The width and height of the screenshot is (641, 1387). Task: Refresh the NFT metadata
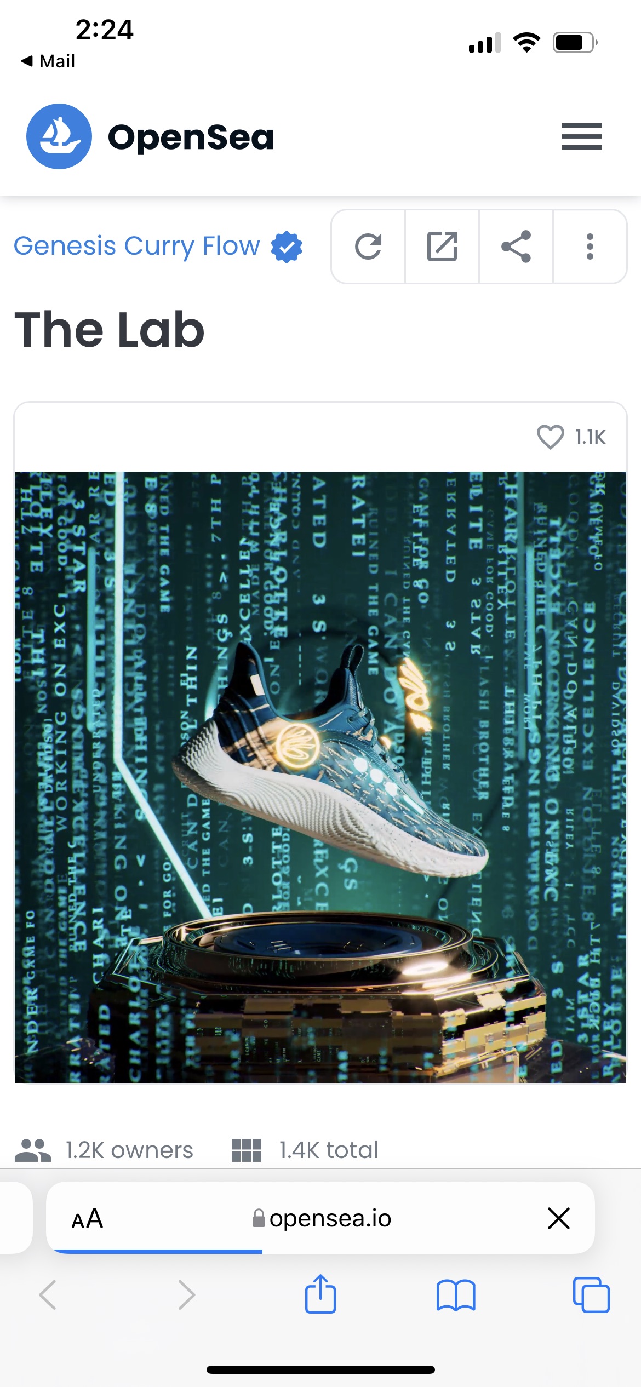click(368, 247)
